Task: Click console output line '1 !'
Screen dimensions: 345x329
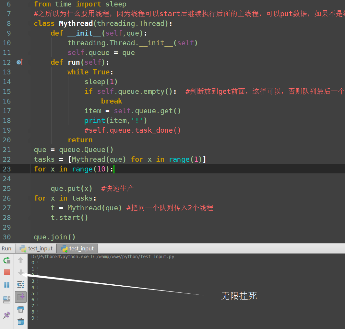Action: (35, 269)
